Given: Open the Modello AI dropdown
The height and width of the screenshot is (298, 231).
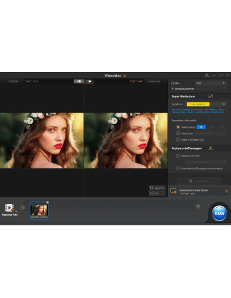Looking at the screenshot, I should tap(206, 104).
